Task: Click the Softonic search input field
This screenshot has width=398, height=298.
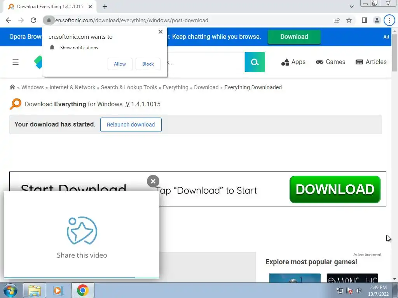Action: (x=206, y=62)
